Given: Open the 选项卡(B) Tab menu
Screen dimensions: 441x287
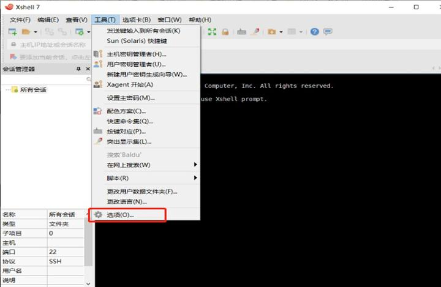Looking at the screenshot, I should (x=137, y=20).
